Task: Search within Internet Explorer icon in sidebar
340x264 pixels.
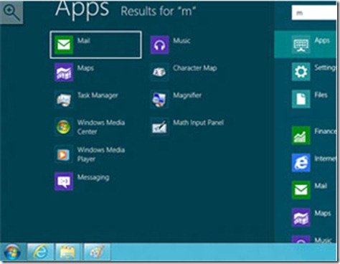Action: (301, 163)
